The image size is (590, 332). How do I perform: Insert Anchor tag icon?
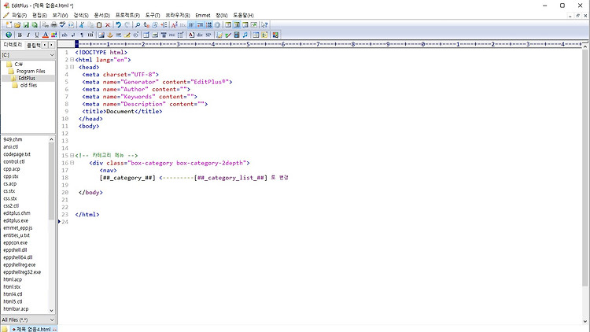click(110, 35)
